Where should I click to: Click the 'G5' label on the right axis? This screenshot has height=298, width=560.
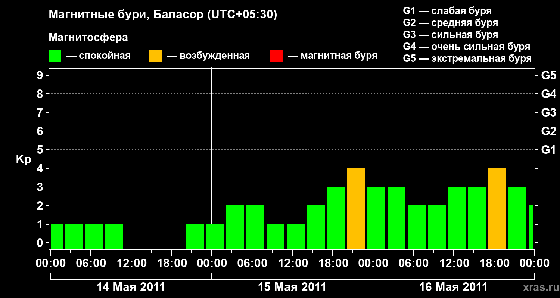(x=549, y=75)
